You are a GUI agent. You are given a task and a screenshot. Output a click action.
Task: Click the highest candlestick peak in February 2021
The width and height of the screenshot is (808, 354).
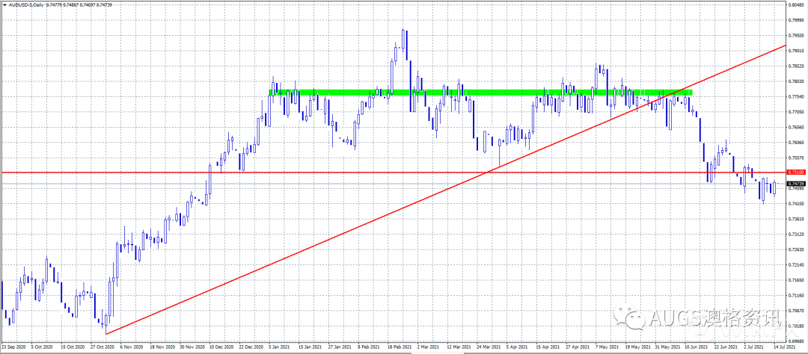404,31
